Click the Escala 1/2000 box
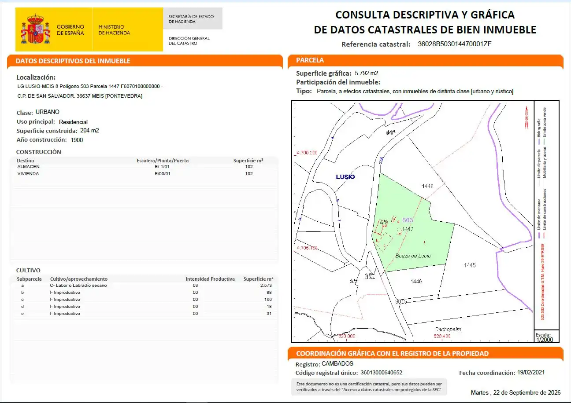Viewport: 571px width, 403px height. 546,337
